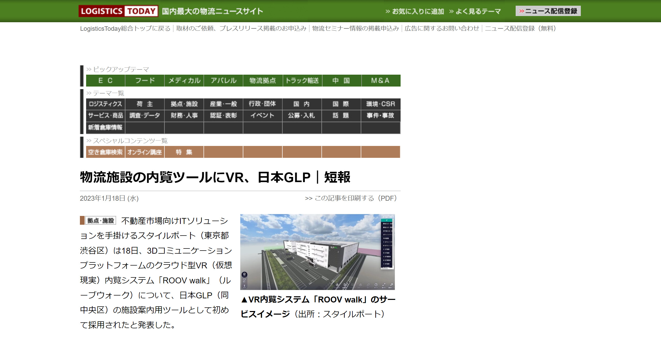
Task: Open 空き倉庫検索 special content
Action: (106, 152)
